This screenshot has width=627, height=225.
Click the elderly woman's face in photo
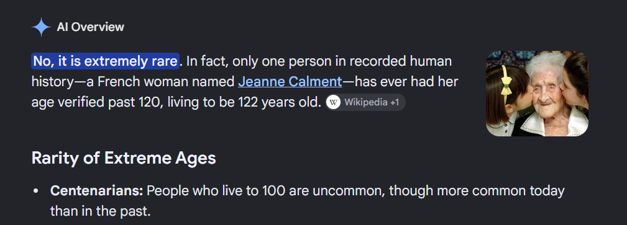point(546,89)
